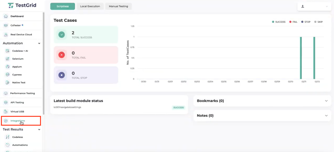Click the Virtual USB icon
The width and height of the screenshot is (334, 152).
click(6, 112)
